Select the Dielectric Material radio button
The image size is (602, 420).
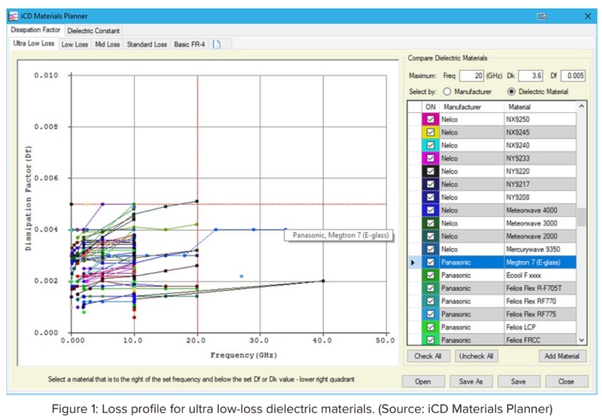click(511, 92)
